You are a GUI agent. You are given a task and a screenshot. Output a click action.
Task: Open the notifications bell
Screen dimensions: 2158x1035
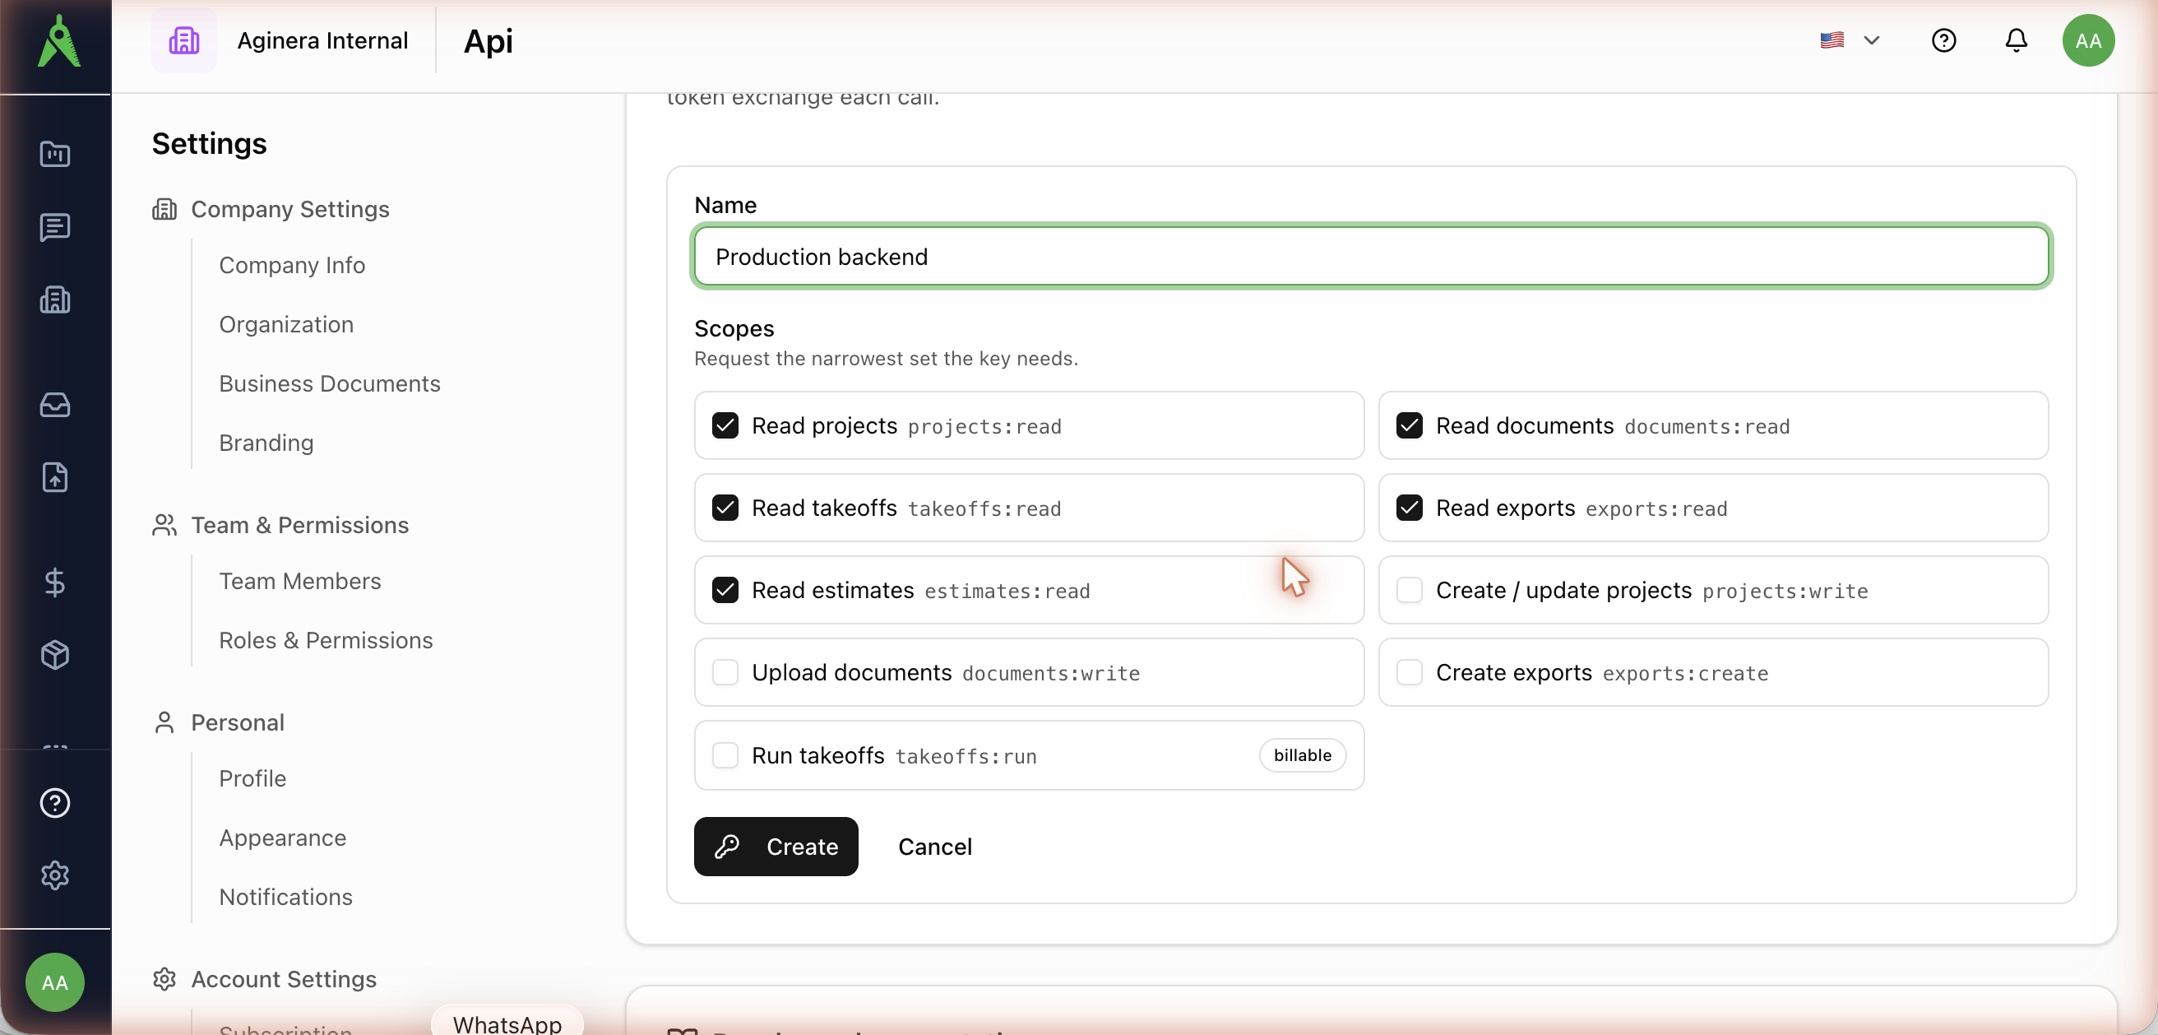2016,40
